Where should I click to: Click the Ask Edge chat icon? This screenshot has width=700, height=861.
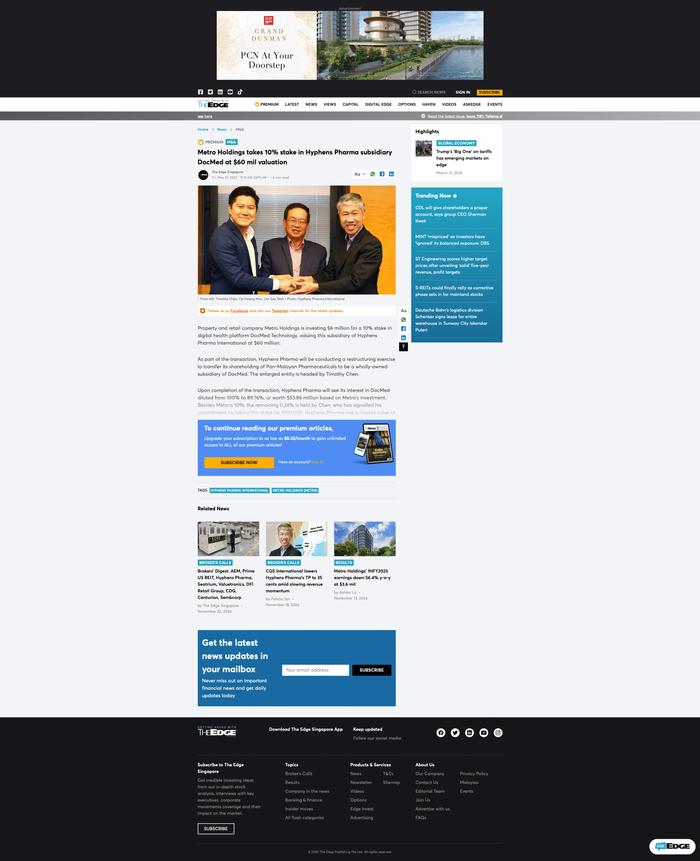pyautogui.click(x=672, y=846)
